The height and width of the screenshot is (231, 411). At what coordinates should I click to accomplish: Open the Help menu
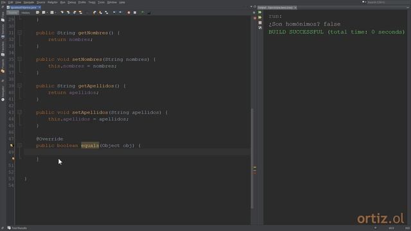click(x=122, y=3)
